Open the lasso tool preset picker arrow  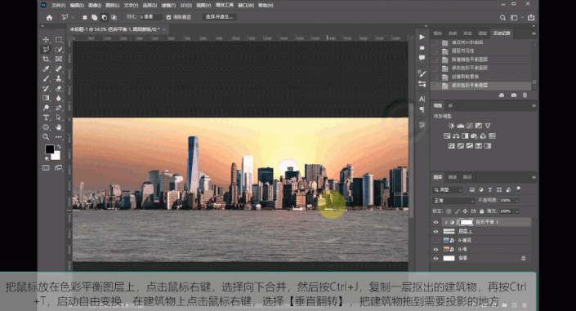[x=73, y=17]
